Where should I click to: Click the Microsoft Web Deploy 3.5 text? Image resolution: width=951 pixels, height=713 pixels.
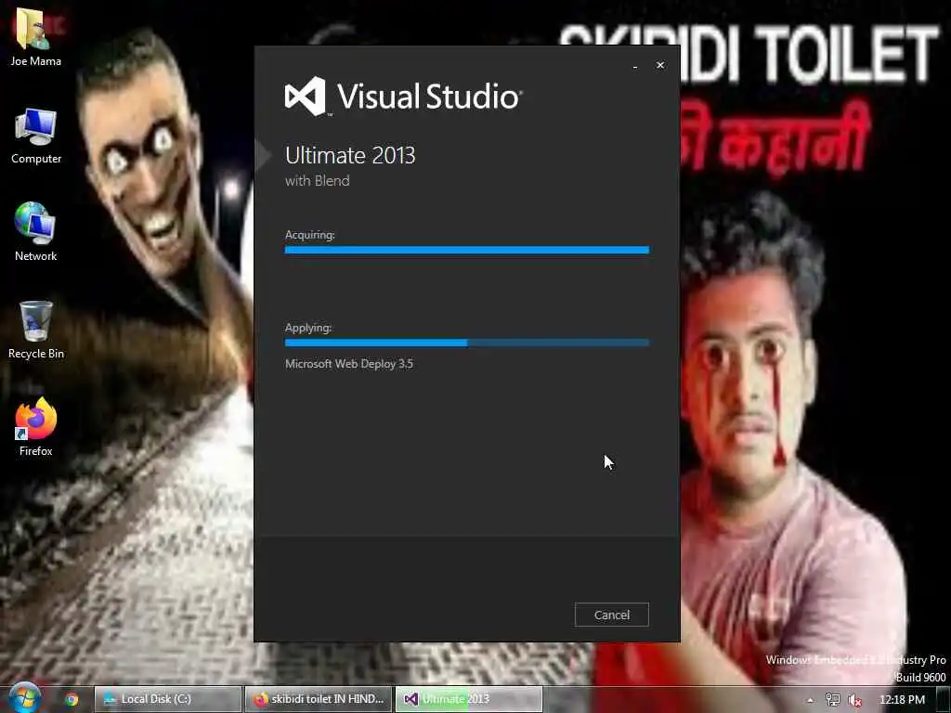click(x=349, y=364)
